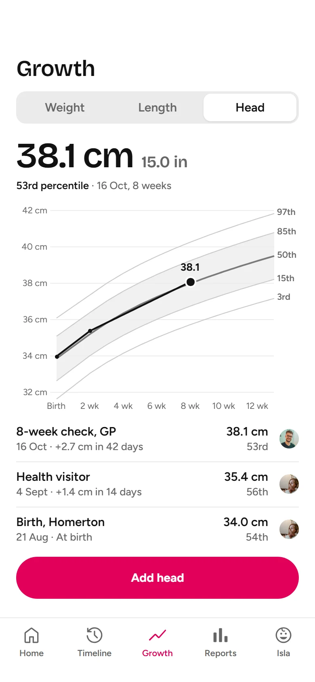This screenshot has height=682, width=315.
Task: Open the Reports bar chart icon
Action: coord(220,635)
